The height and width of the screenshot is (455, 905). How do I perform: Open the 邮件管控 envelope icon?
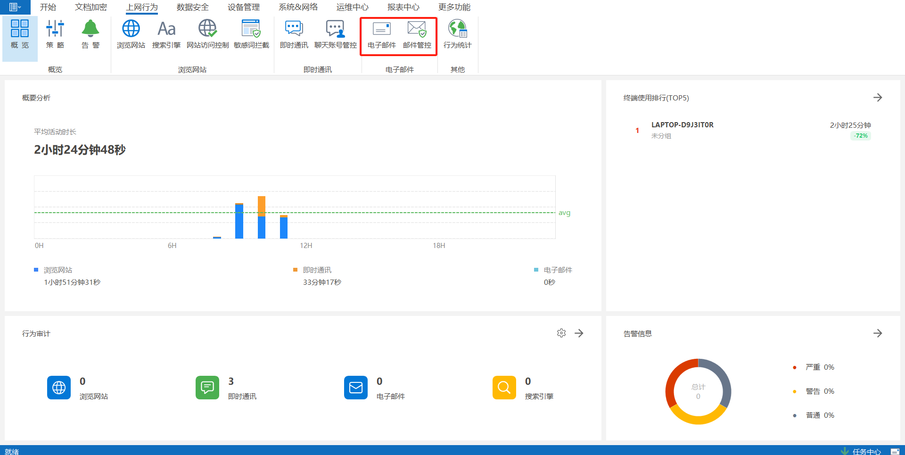pos(417,29)
